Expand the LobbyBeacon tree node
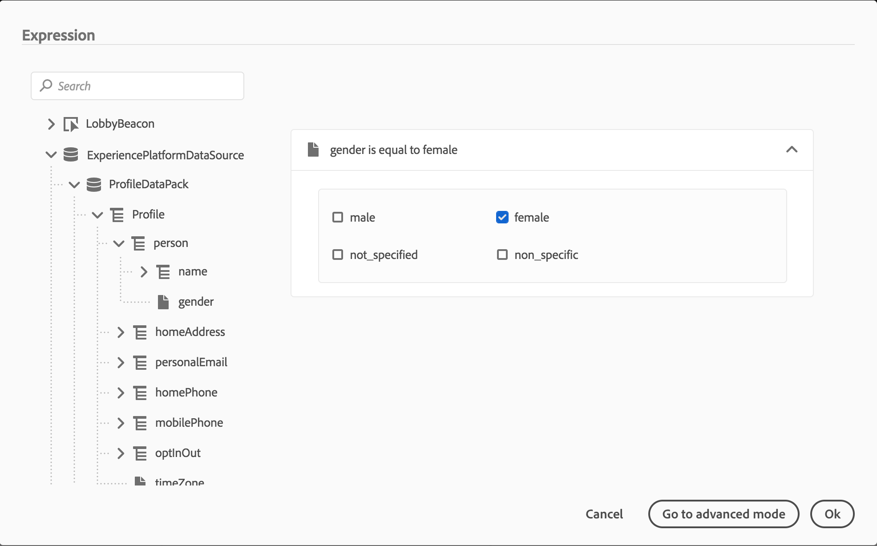 51,124
